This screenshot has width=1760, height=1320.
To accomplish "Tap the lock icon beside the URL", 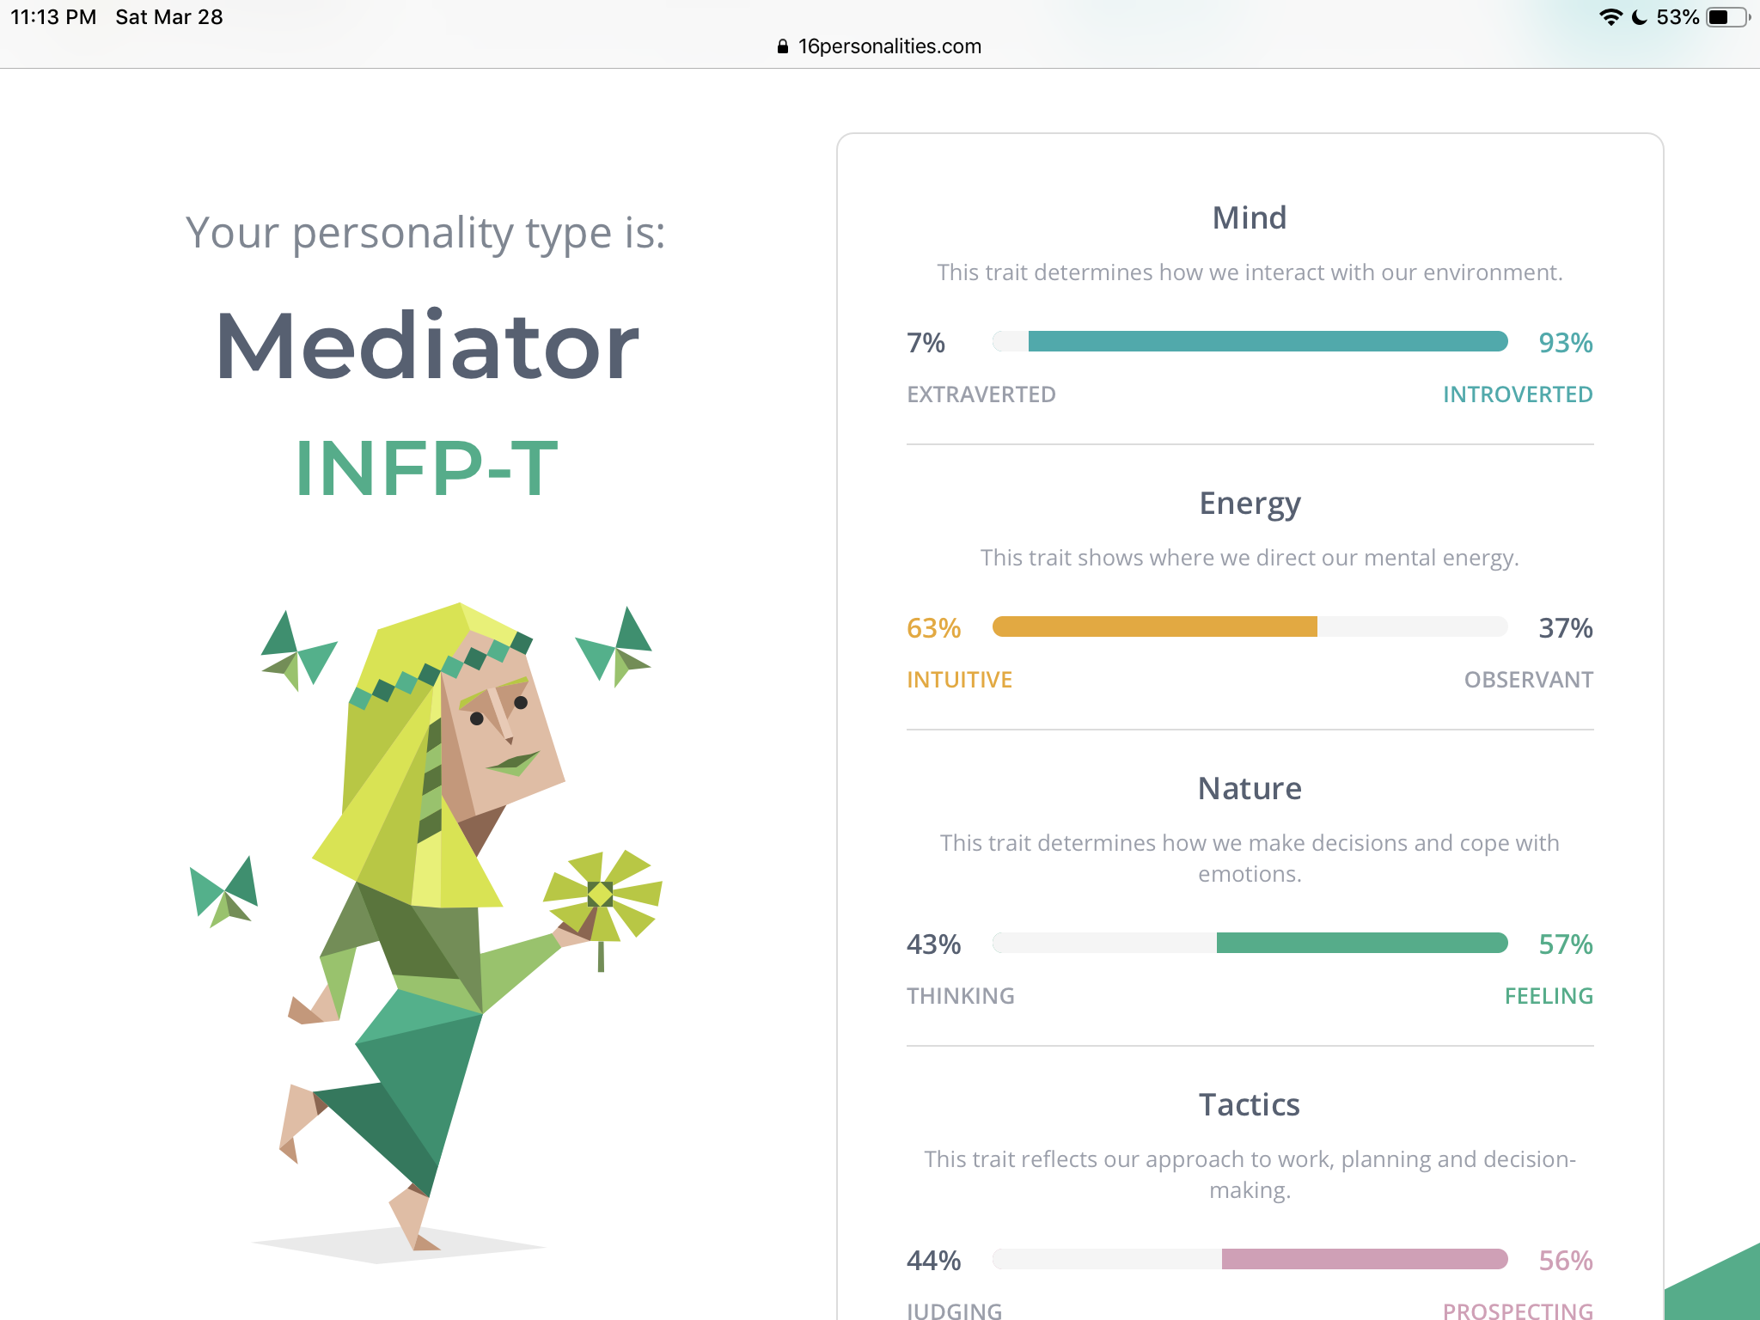I will (782, 46).
